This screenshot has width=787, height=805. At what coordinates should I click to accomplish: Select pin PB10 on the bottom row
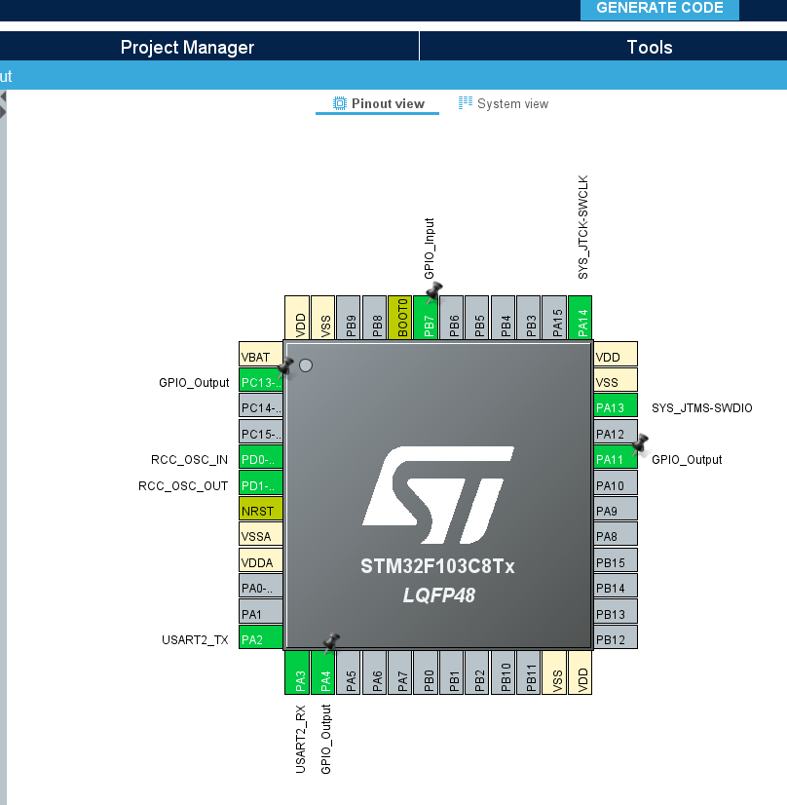tap(503, 672)
